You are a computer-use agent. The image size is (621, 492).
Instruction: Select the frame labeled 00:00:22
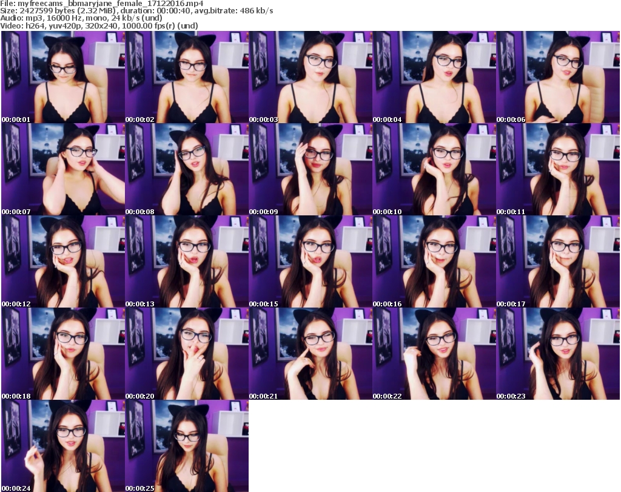pyautogui.click(x=434, y=354)
